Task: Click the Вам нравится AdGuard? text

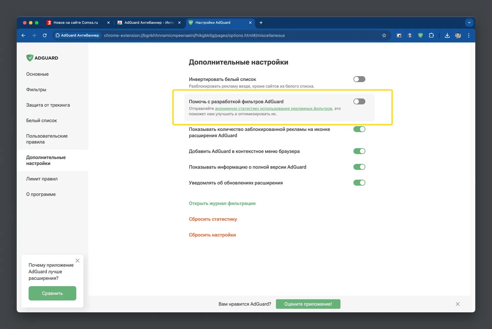Action: pos(245,304)
